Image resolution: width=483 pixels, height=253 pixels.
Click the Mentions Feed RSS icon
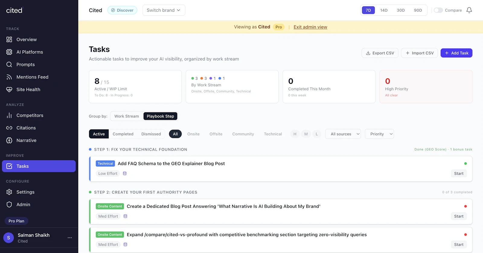9,77
